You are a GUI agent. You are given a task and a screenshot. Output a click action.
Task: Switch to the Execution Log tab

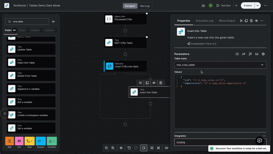coord(204,21)
